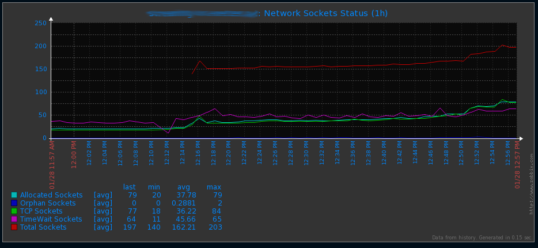Image resolution: width=538 pixels, height=248 pixels.
Task: Click the 12:30 PM time axis label
Action: (x=306, y=154)
